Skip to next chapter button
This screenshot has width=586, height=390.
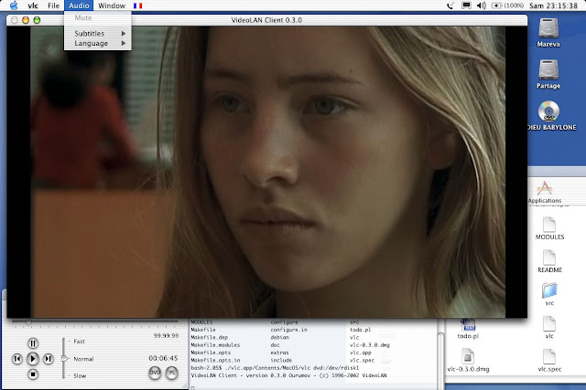49,359
